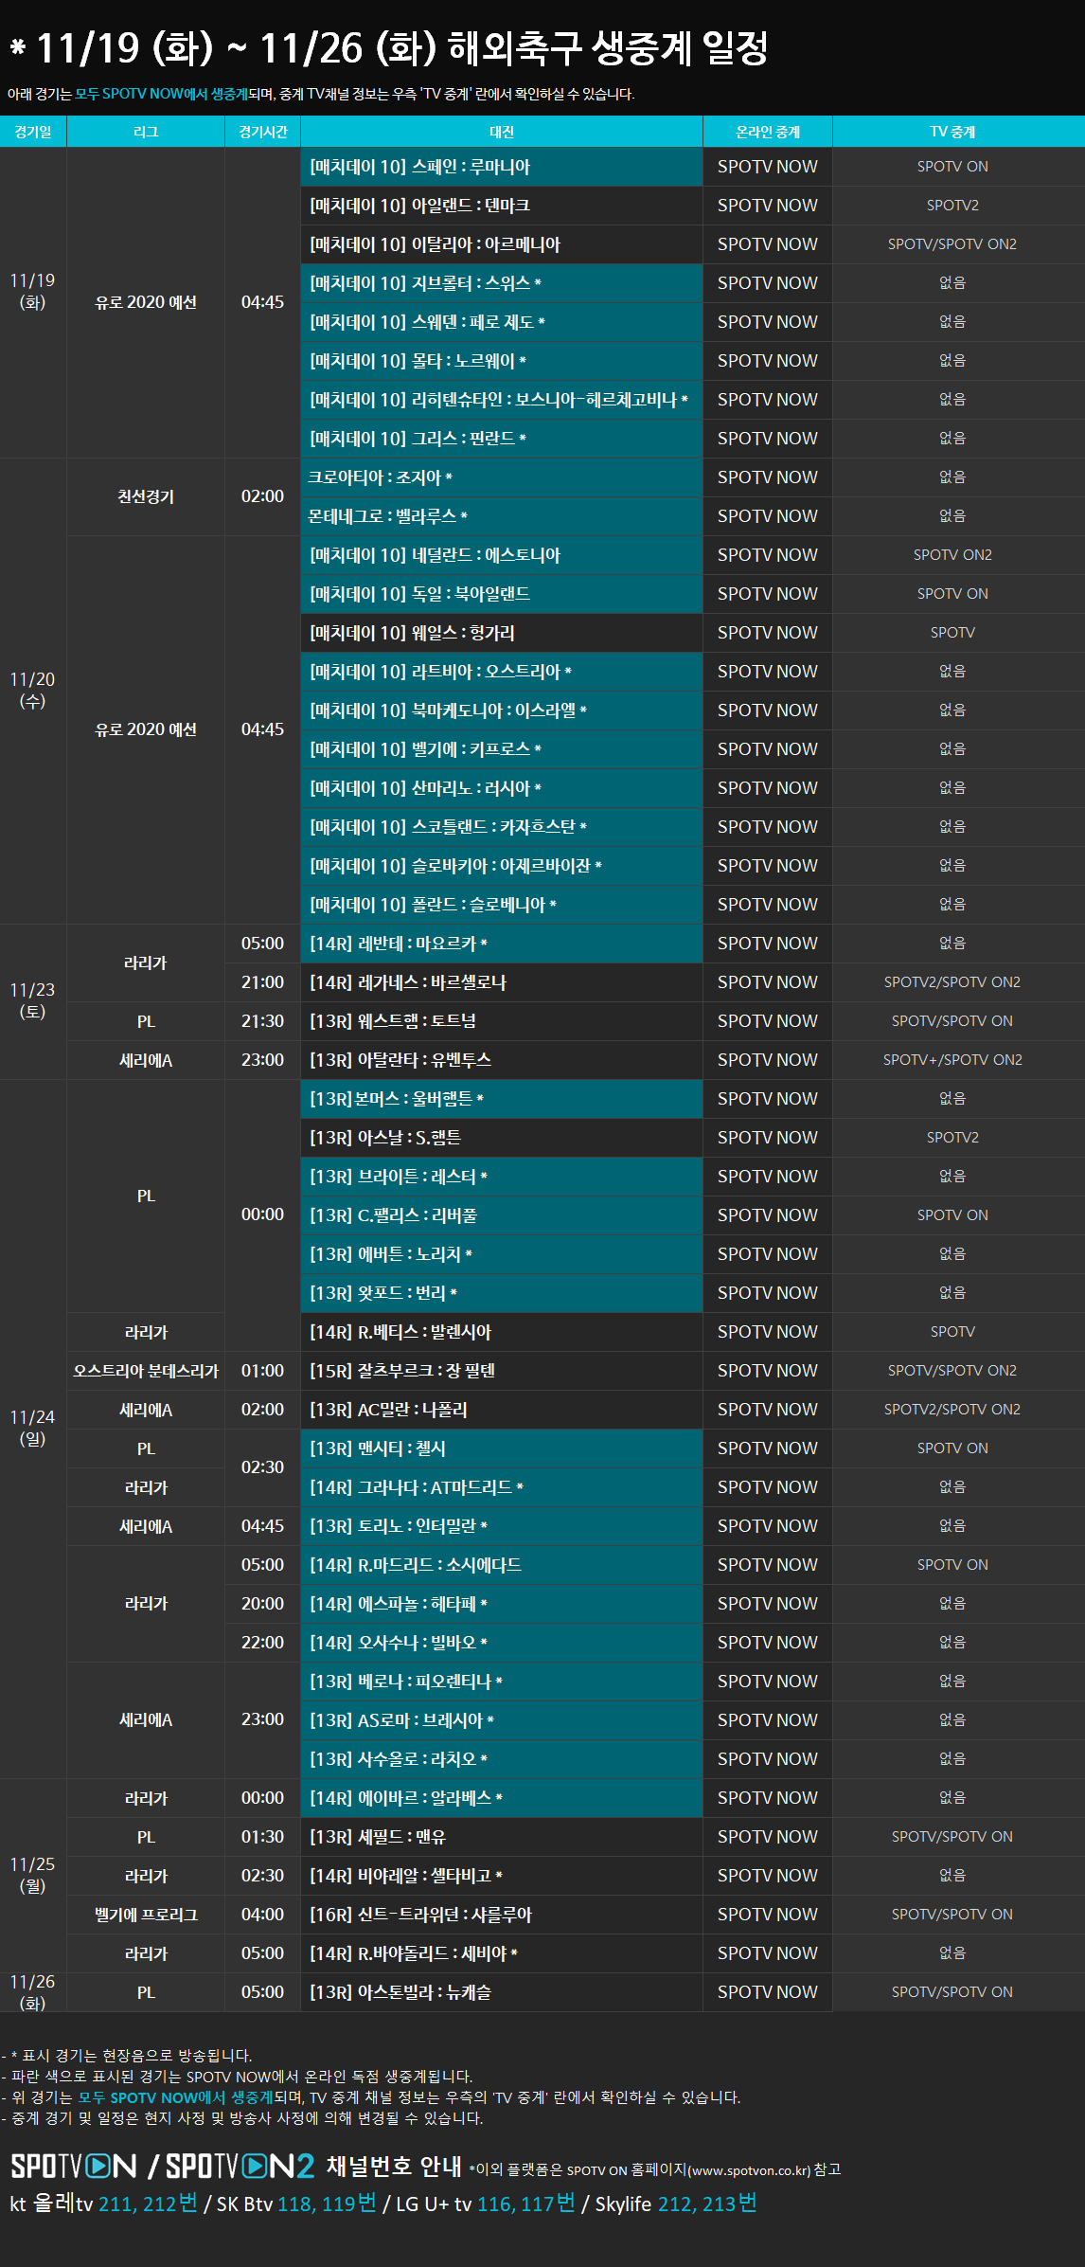Select the TV 중계 column header
This screenshot has width=1085, height=2267.
pyautogui.click(x=952, y=132)
